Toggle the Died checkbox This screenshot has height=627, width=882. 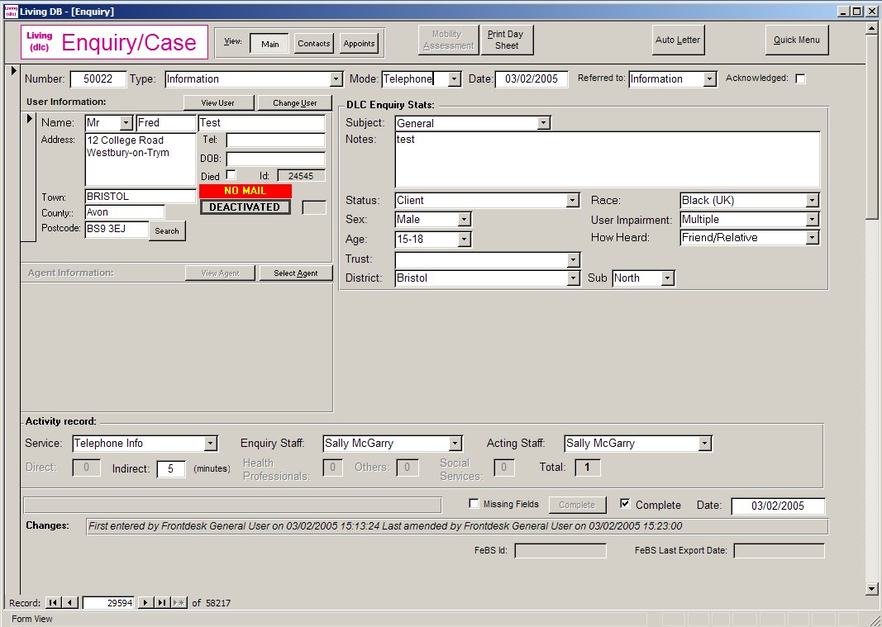pos(231,175)
